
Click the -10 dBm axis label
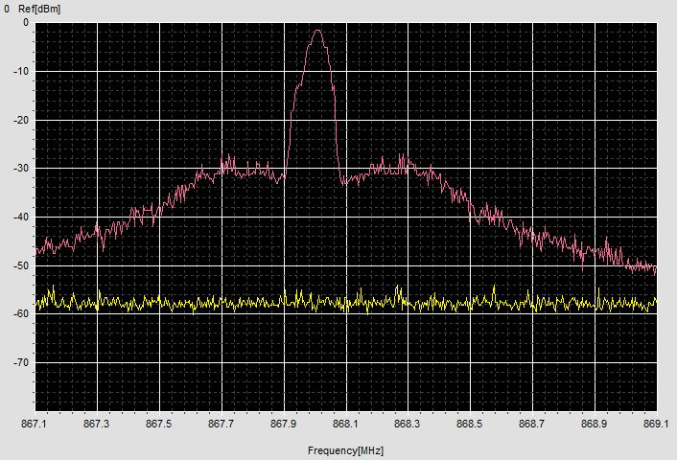pos(21,71)
